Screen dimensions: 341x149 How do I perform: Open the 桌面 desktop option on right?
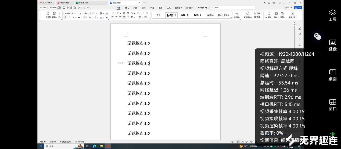point(333,75)
